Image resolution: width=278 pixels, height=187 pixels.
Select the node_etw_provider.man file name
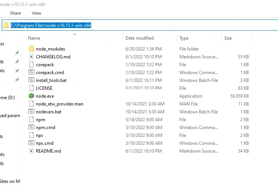[x=59, y=104]
